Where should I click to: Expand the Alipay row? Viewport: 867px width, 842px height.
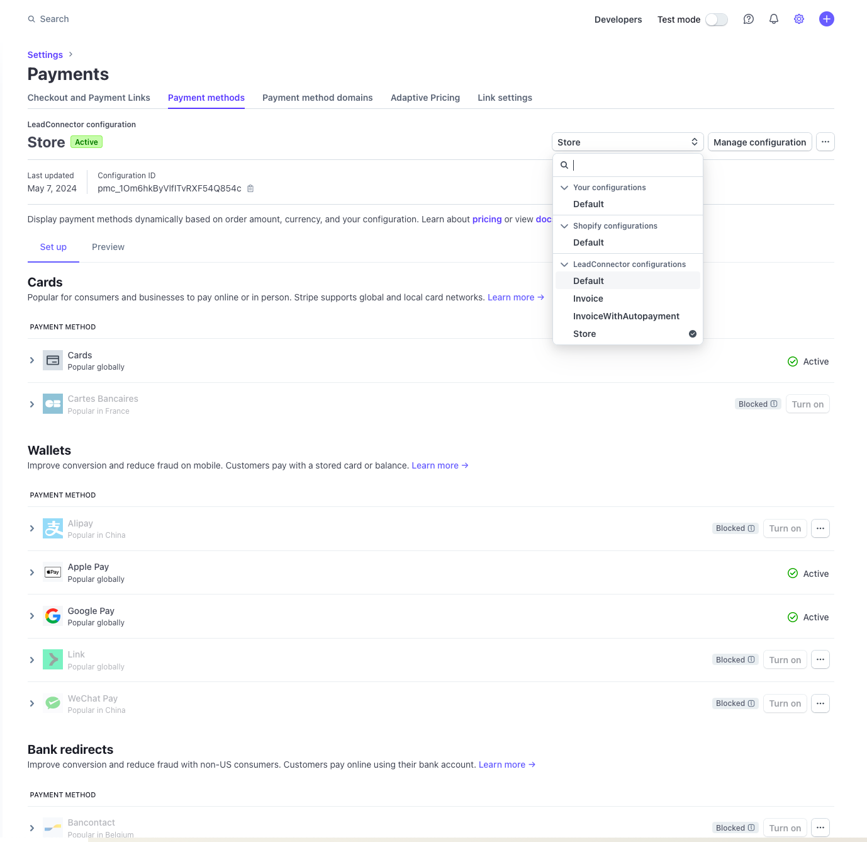(x=32, y=528)
